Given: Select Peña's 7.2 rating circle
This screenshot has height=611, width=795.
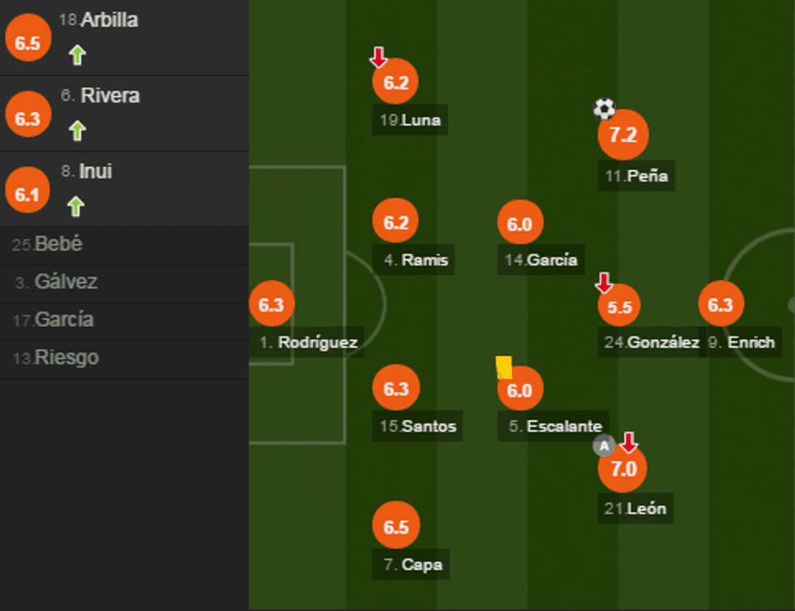Looking at the screenshot, I should click(x=623, y=136).
